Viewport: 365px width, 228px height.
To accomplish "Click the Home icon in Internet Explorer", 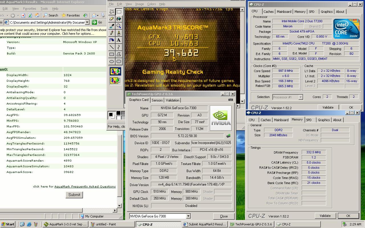I will (x=37, y=15).
